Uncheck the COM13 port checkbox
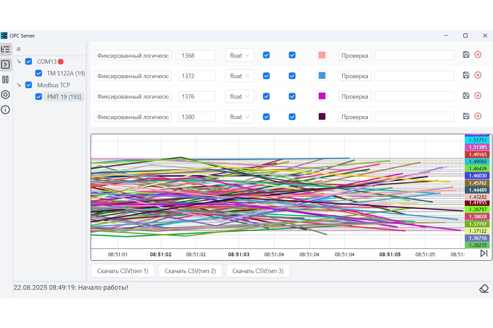 pos(29,62)
